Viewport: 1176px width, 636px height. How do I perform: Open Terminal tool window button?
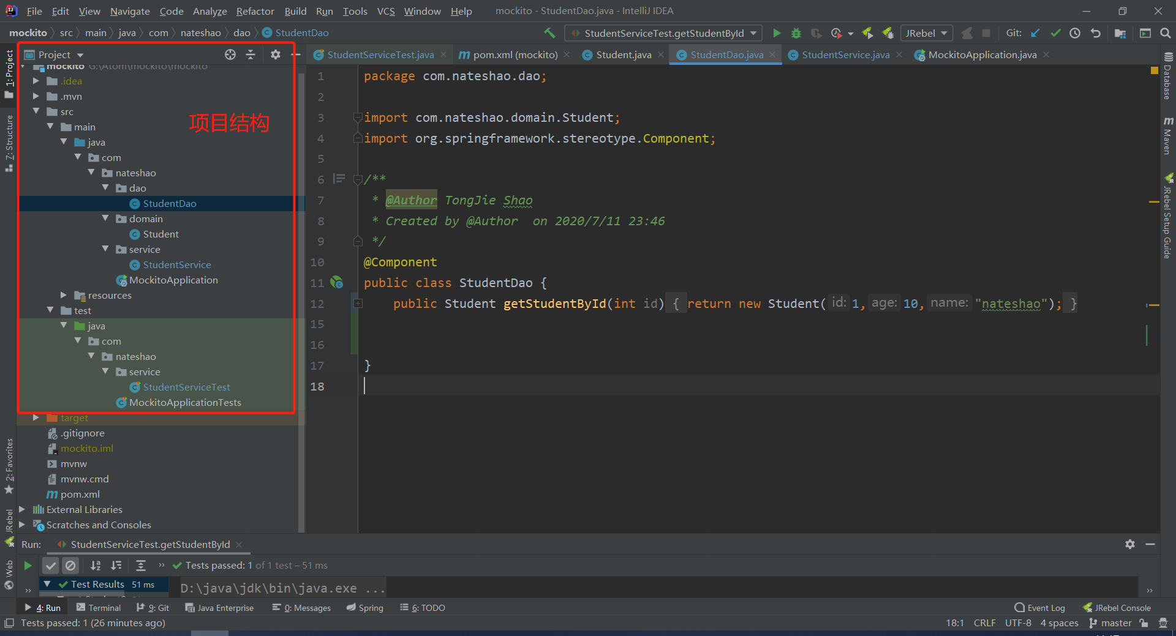click(99, 608)
